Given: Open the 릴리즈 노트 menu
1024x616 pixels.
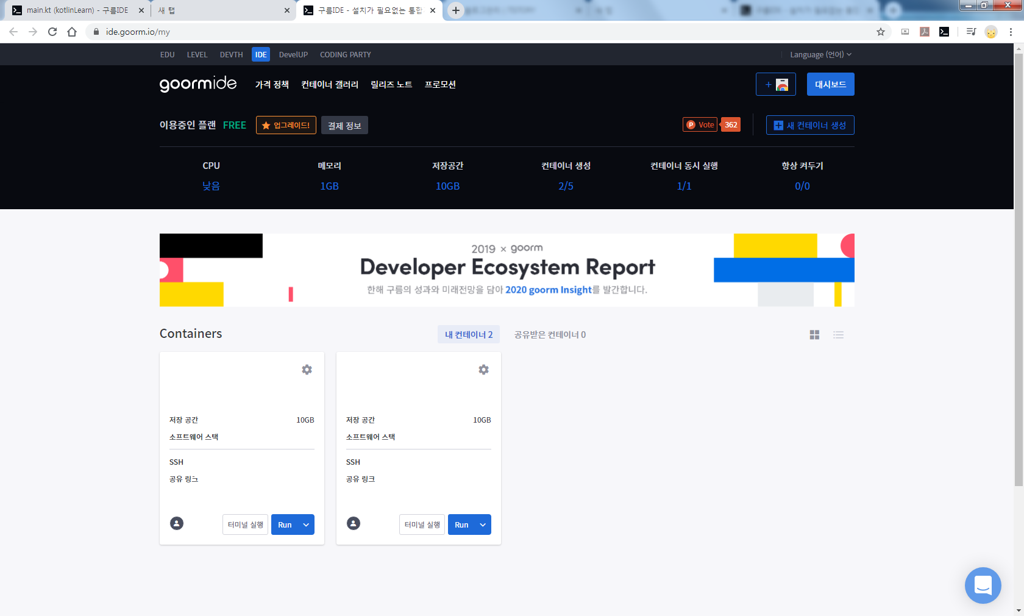Looking at the screenshot, I should coord(391,84).
